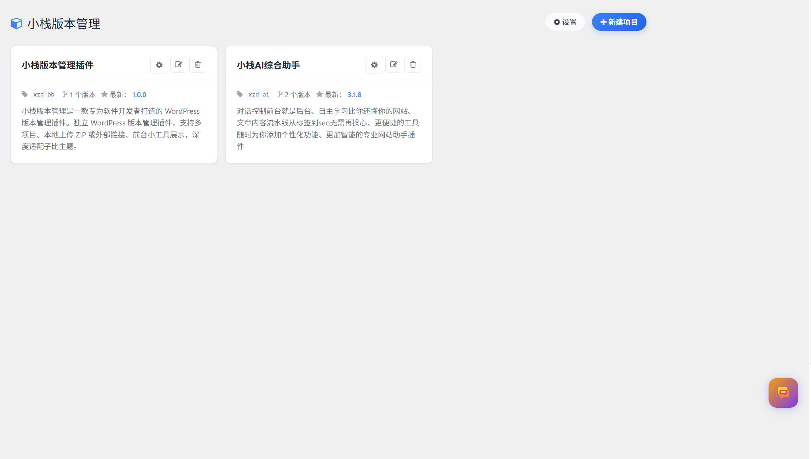Viewport: 811px width, 459px height.
Task: Select the xzd-ai slug tag
Action: pos(259,94)
